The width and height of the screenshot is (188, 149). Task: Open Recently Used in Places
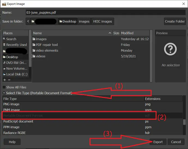(16, 45)
